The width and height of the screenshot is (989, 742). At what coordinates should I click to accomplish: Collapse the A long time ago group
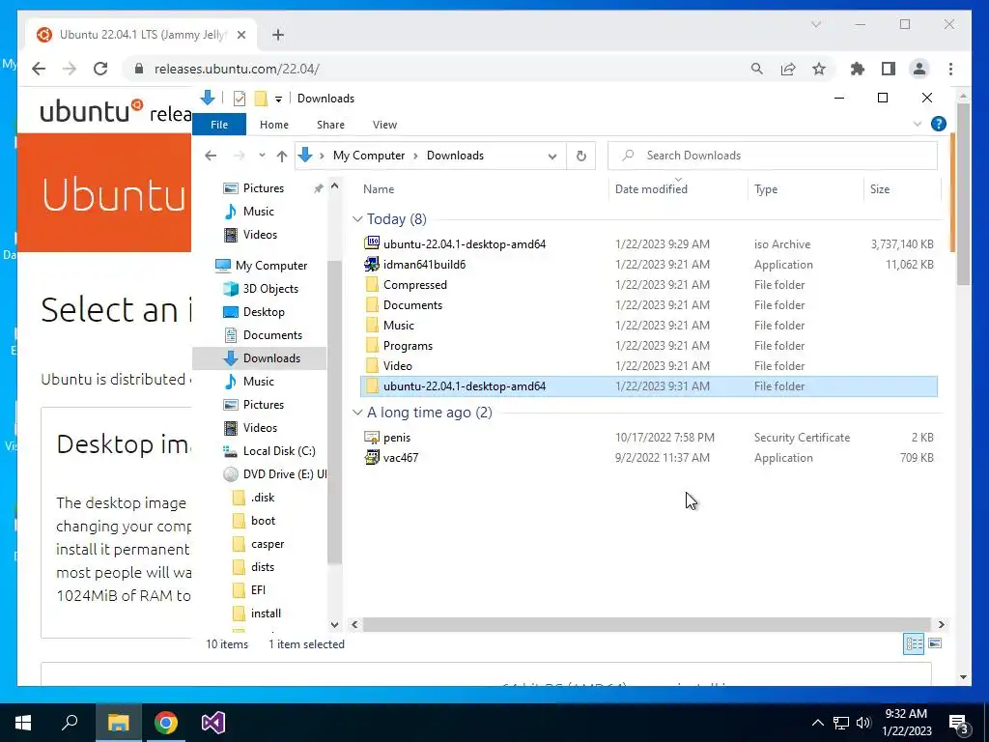(357, 412)
